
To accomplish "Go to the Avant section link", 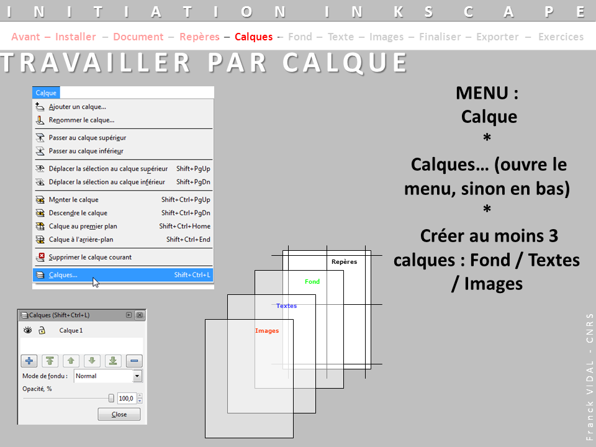I will pyautogui.click(x=25, y=37).
